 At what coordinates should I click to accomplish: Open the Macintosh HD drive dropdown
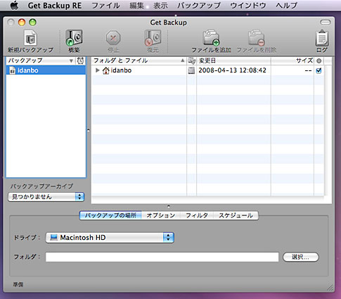point(110,238)
